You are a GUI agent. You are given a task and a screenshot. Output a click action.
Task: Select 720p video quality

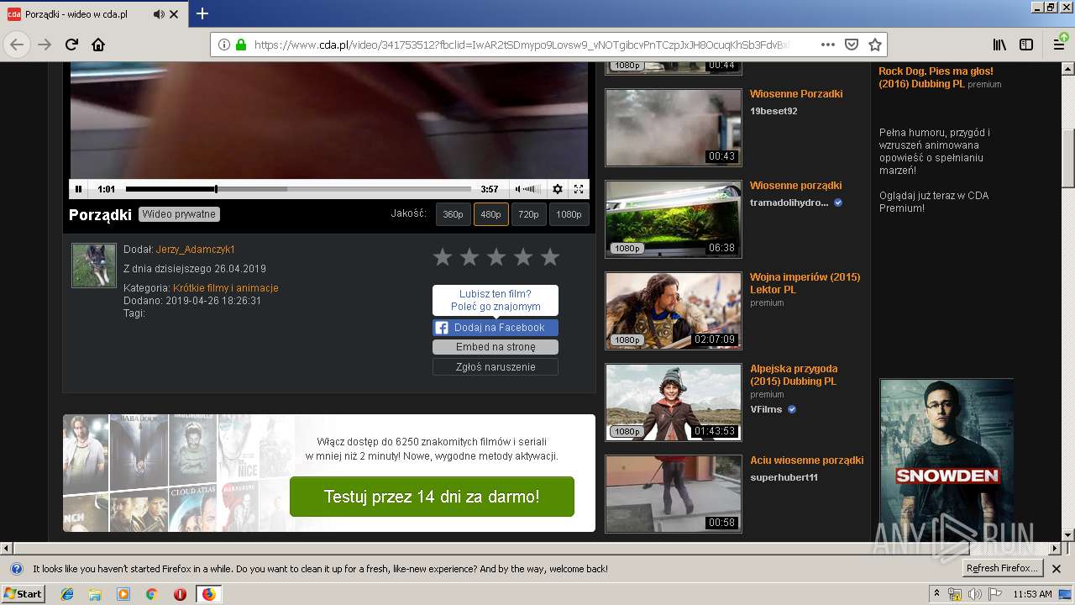coord(528,214)
